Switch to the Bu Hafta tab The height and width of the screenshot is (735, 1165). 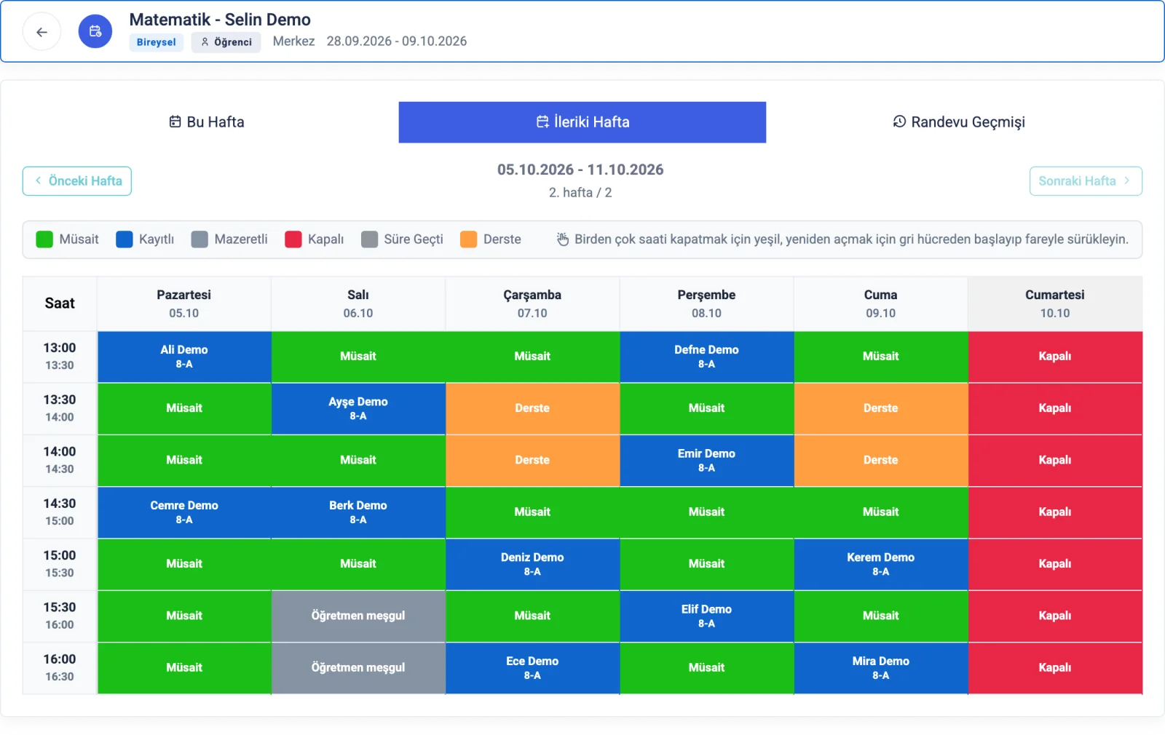pos(207,122)
